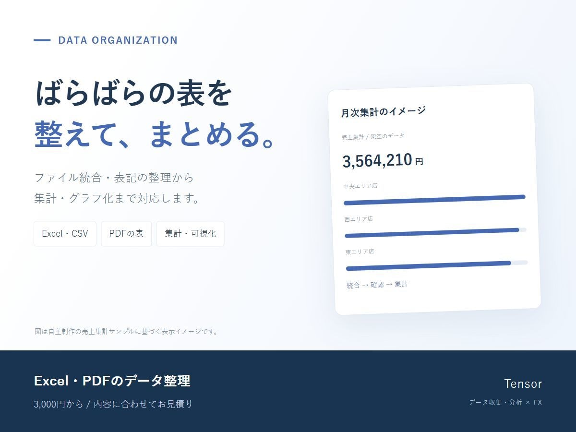Click the 東エリア店 label
This screenshot has width=576, height=432.
360,252
